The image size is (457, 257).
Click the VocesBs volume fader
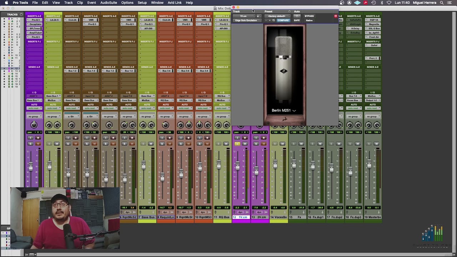click(275, 165)
